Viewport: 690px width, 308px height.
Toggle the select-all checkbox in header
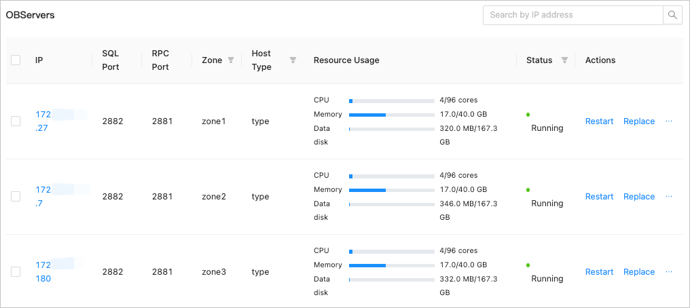tap(16, 60)
